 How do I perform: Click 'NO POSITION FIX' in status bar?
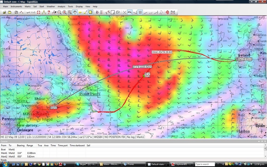coord(115,137)
